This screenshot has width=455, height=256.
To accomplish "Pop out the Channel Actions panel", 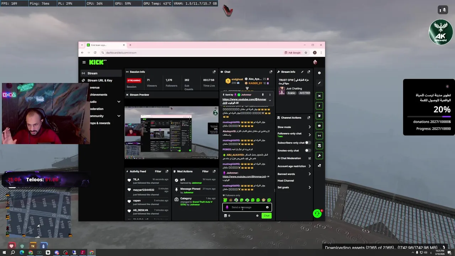I will [x=309, y=118].
